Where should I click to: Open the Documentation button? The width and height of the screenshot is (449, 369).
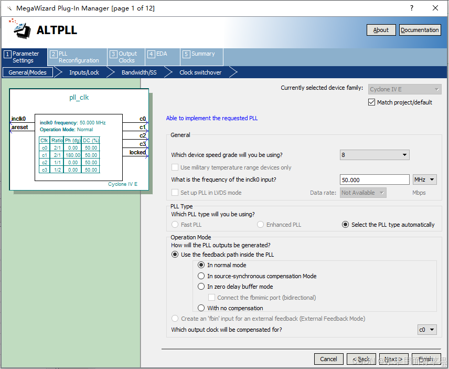420,30
